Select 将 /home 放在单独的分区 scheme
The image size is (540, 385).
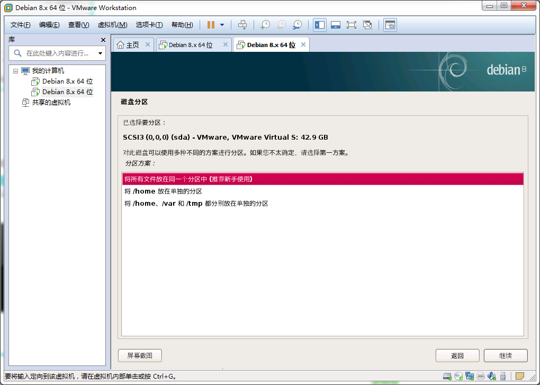point(323,191)
